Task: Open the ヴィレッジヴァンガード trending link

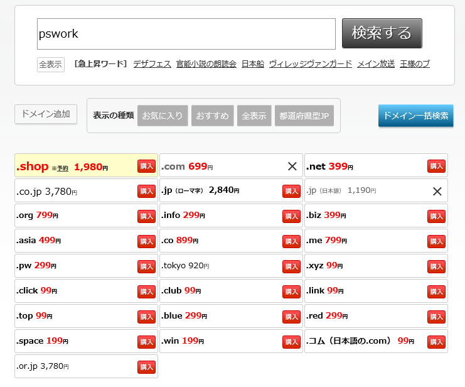Action: tap(310, 64)
